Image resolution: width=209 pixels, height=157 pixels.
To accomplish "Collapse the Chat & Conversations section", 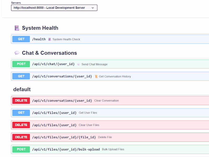I will pos(49,53).
